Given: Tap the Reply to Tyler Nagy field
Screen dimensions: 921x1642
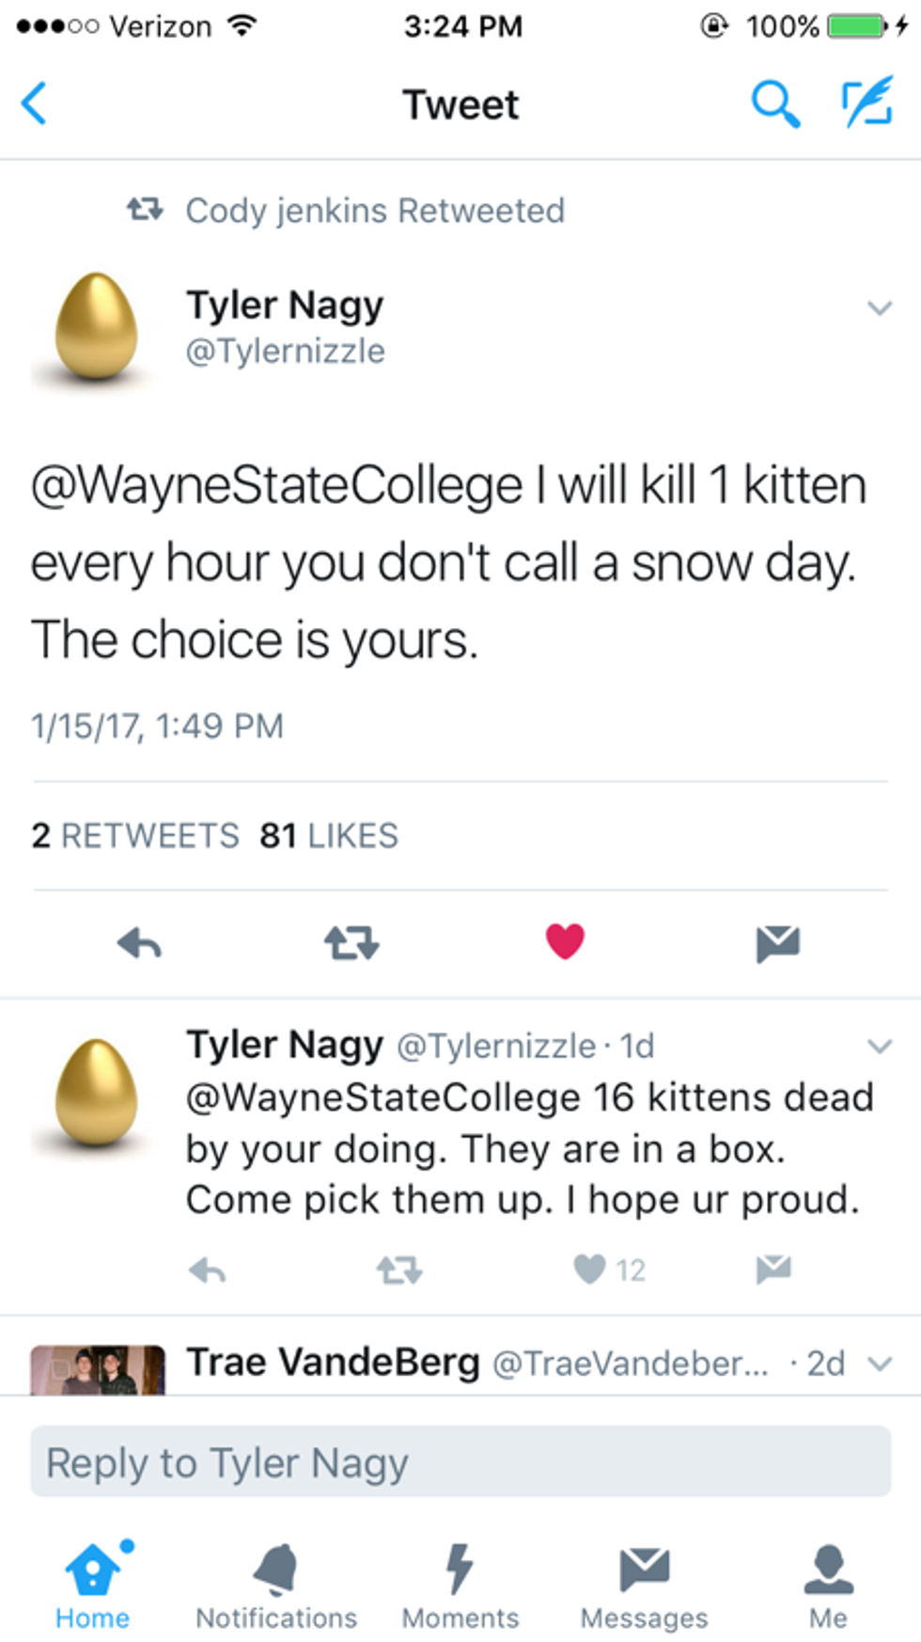Looking at the screenshot, I should tap(460, 1462).
